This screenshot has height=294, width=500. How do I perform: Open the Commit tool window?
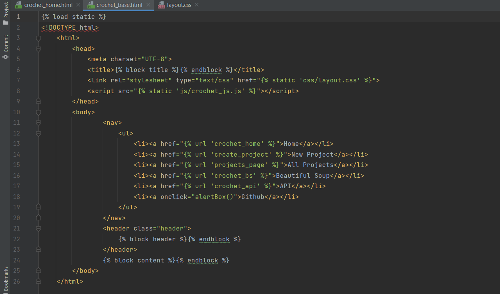coord(6,42)
